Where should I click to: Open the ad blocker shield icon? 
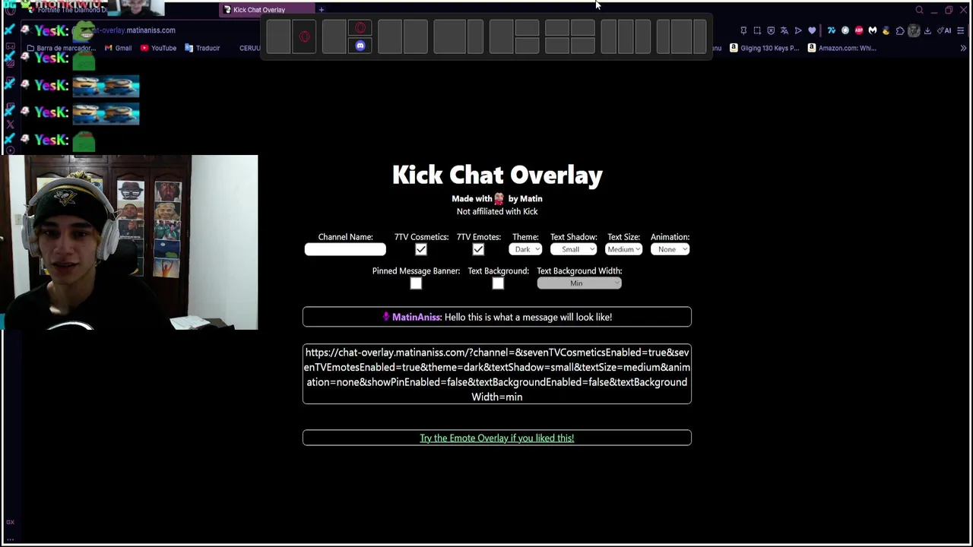click(771, 30)
